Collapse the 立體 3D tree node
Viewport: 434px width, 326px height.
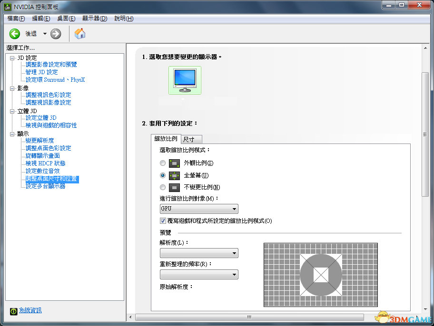[x=12, y=111]
